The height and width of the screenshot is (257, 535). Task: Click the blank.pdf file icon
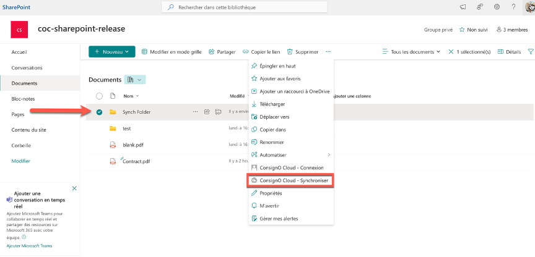tap(113, 145)
